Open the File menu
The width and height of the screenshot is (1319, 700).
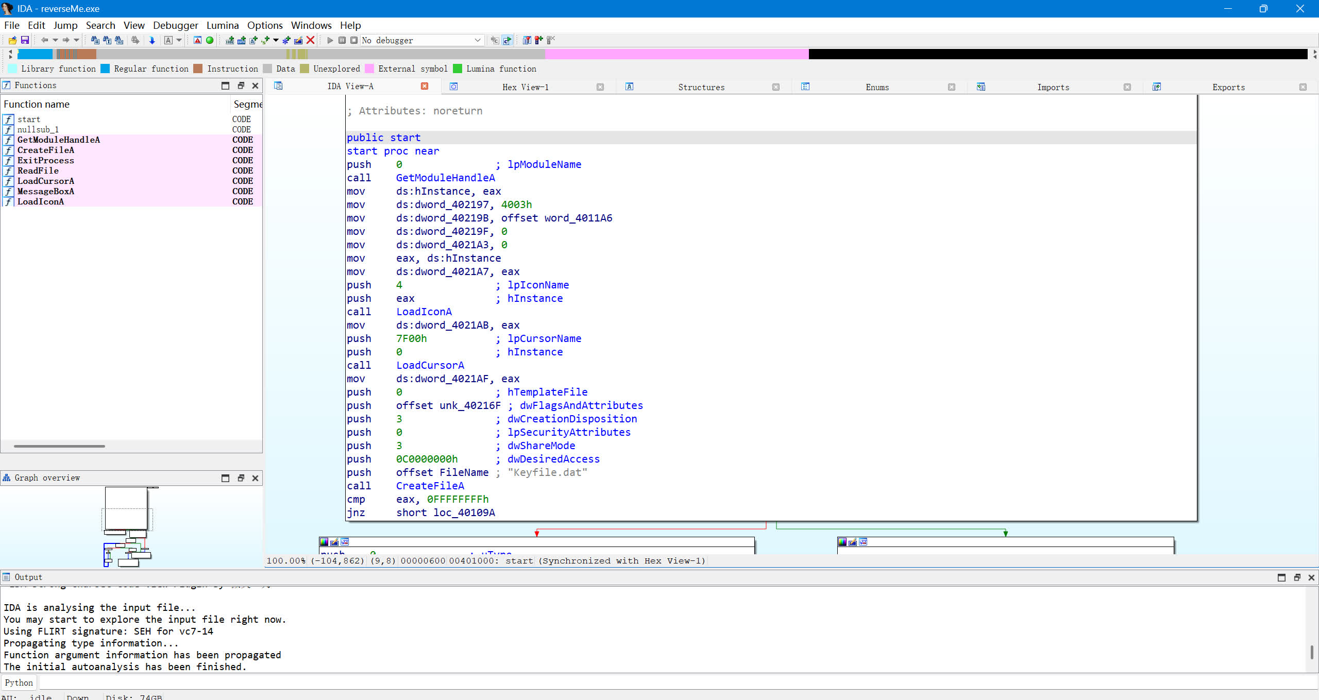pos(11,25)
